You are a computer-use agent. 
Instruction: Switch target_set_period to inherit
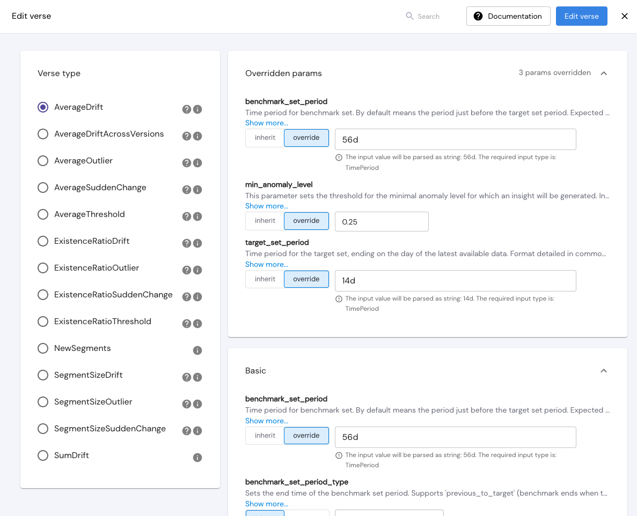[265, 279]
